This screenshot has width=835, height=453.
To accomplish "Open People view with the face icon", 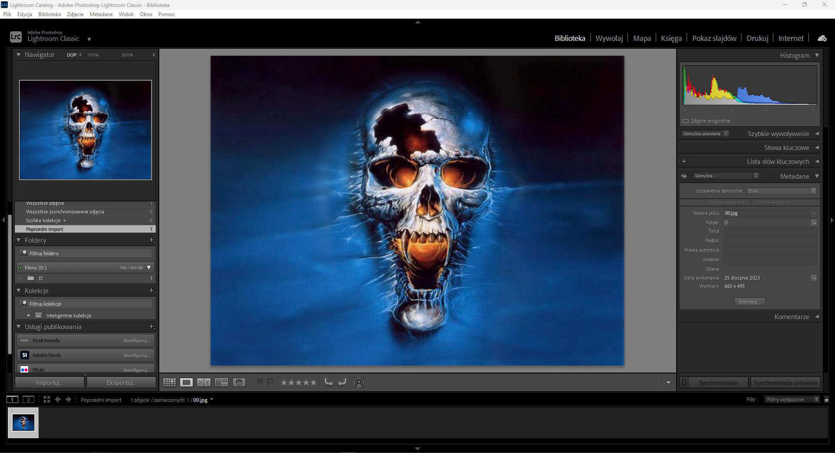I will coord(239,383).
